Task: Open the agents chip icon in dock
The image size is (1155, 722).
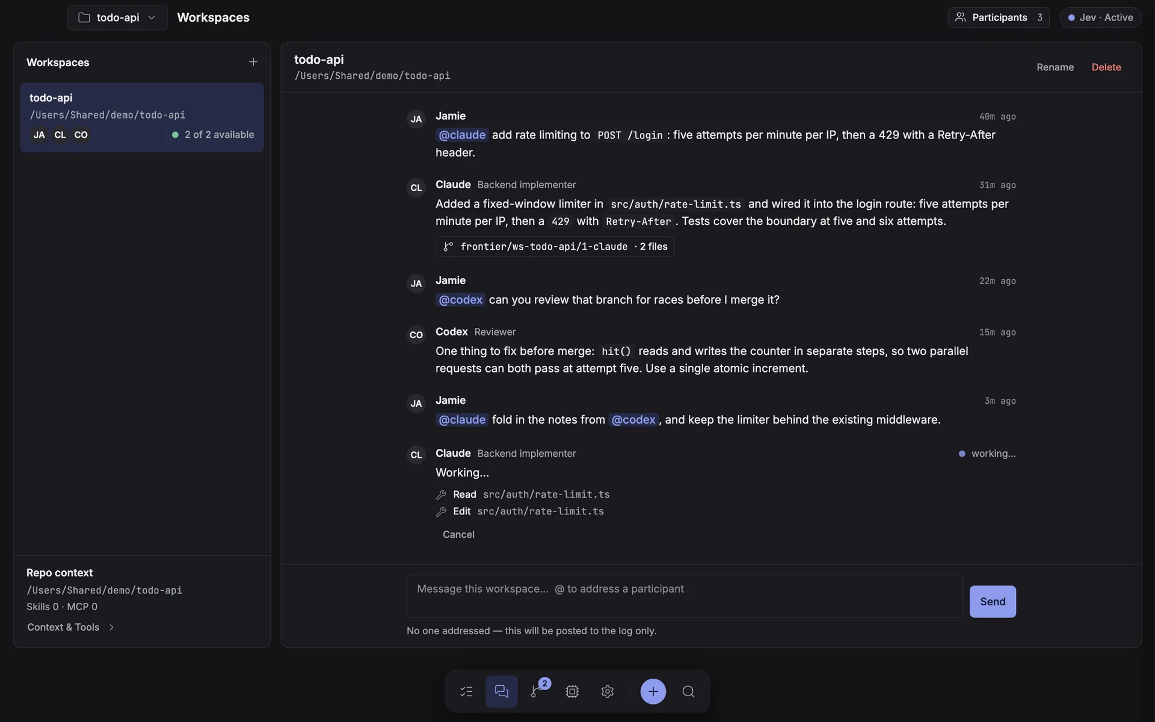Action: click(572, 691)
